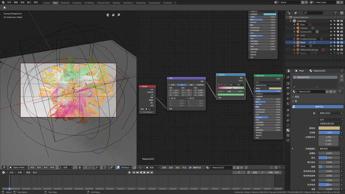
Task: Toggle visibility of the Area light
Action: tap(331, 25)
